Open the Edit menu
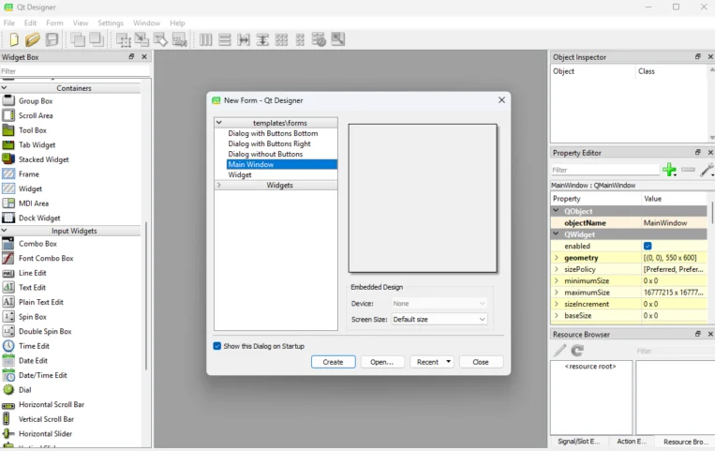 click(30, 23)
